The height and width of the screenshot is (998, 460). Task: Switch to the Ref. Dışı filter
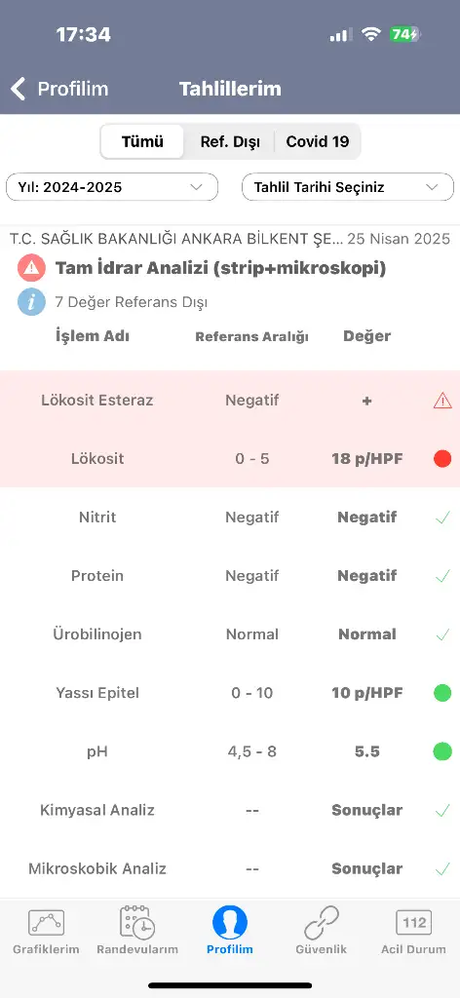230,141
